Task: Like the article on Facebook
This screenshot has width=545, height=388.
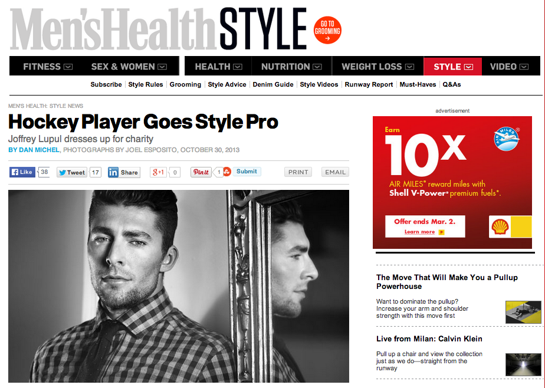Action: point(22,172)
